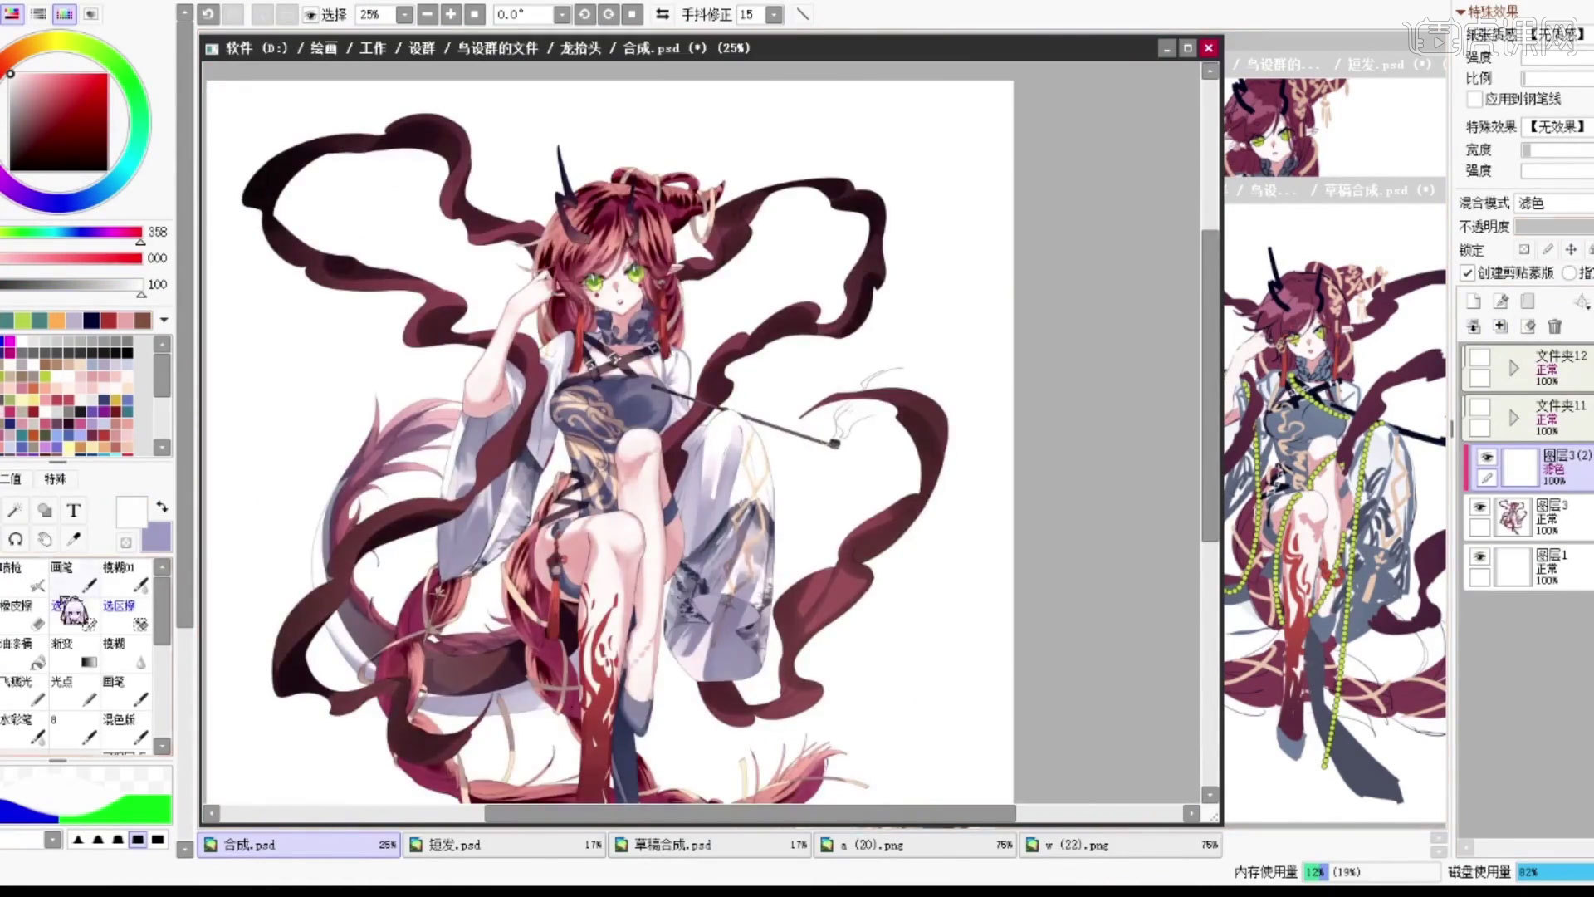Toggle the color wheel panel icon
This screenshot has height=897, width=1594.
point(12,14)
